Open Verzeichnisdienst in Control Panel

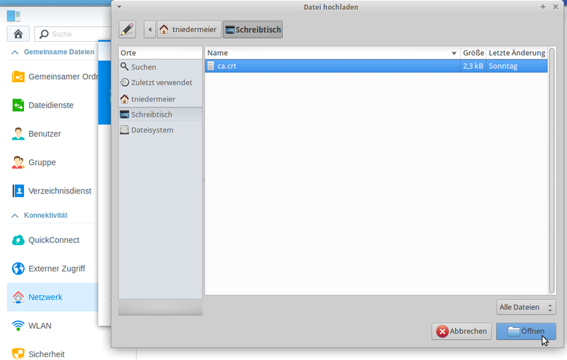tap(52, 191)
